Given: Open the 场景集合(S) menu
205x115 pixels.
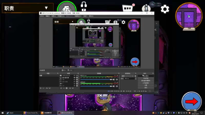Looking at the screenshot, I should (x=78, y=16).
